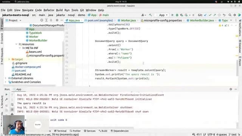The width and height of the screenshot is (242, 136).
Task: Click the Git update project arrow icon
Action: [205, 15]
